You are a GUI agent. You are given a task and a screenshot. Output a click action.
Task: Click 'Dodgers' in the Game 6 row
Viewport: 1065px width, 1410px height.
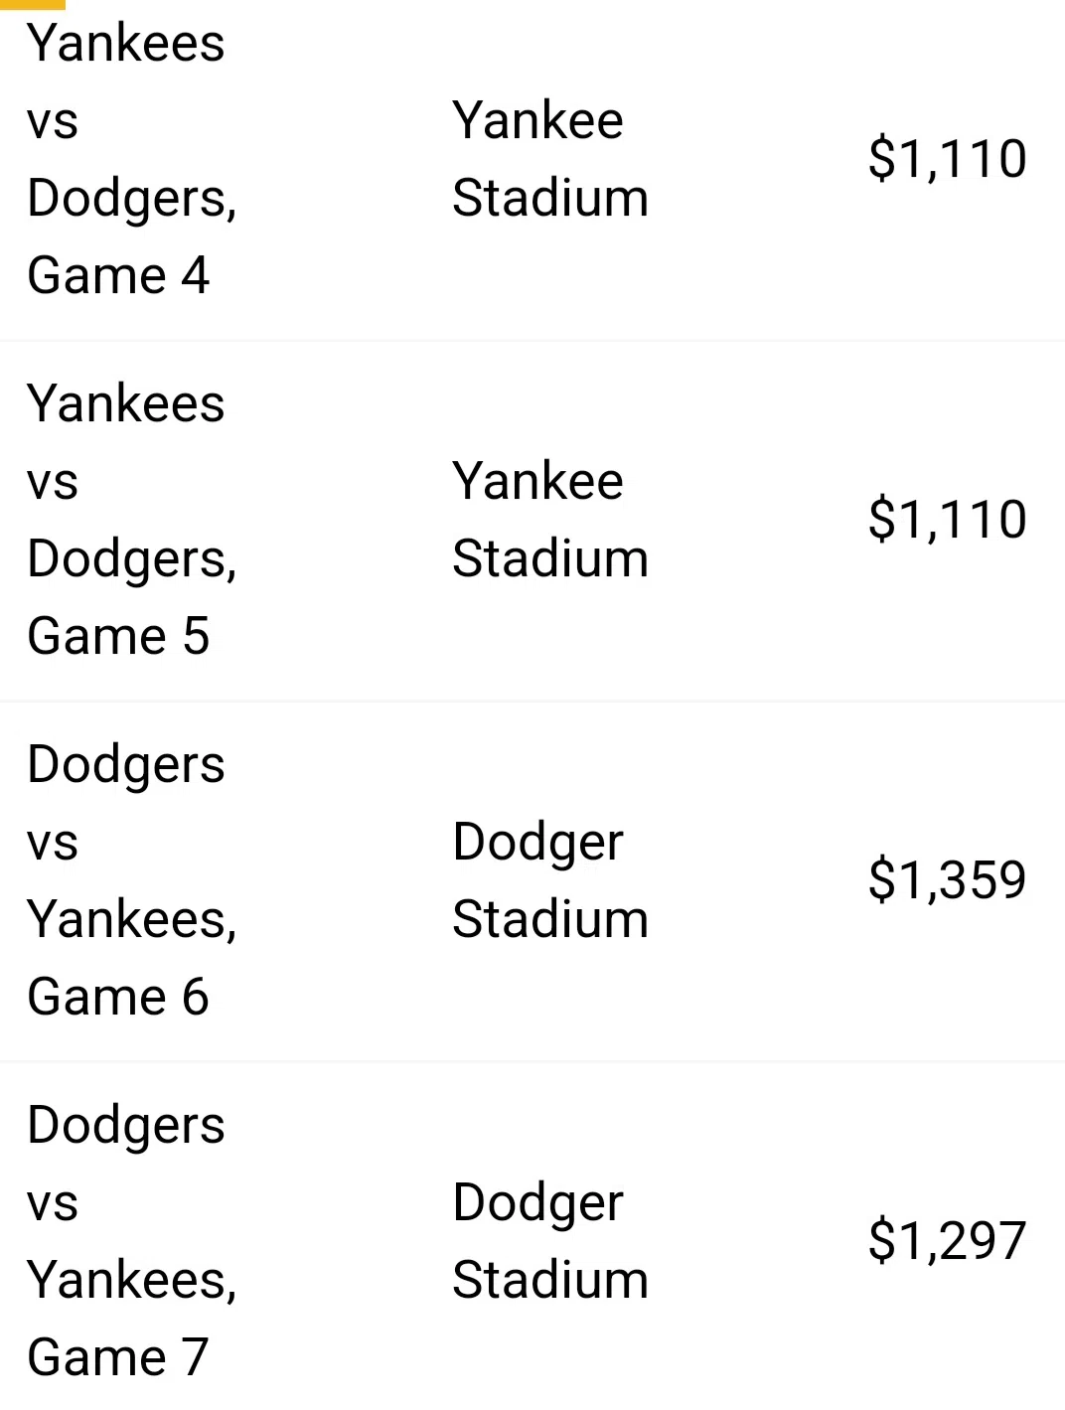(x=126, y=766)
